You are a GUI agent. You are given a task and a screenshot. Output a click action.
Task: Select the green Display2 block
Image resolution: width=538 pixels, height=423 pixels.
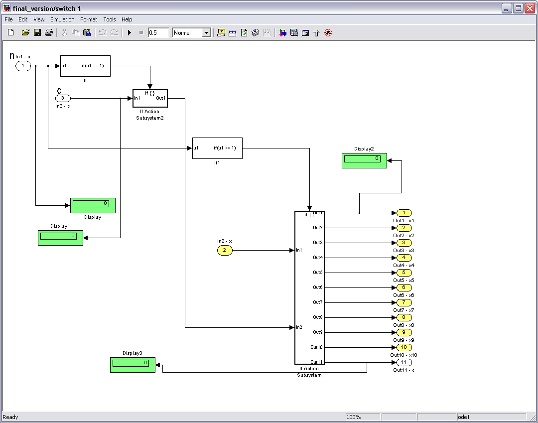coord(364,160)
